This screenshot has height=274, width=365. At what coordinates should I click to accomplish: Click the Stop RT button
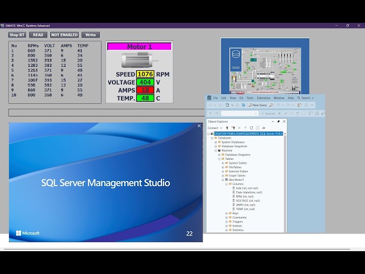click(x=17, y=35)
